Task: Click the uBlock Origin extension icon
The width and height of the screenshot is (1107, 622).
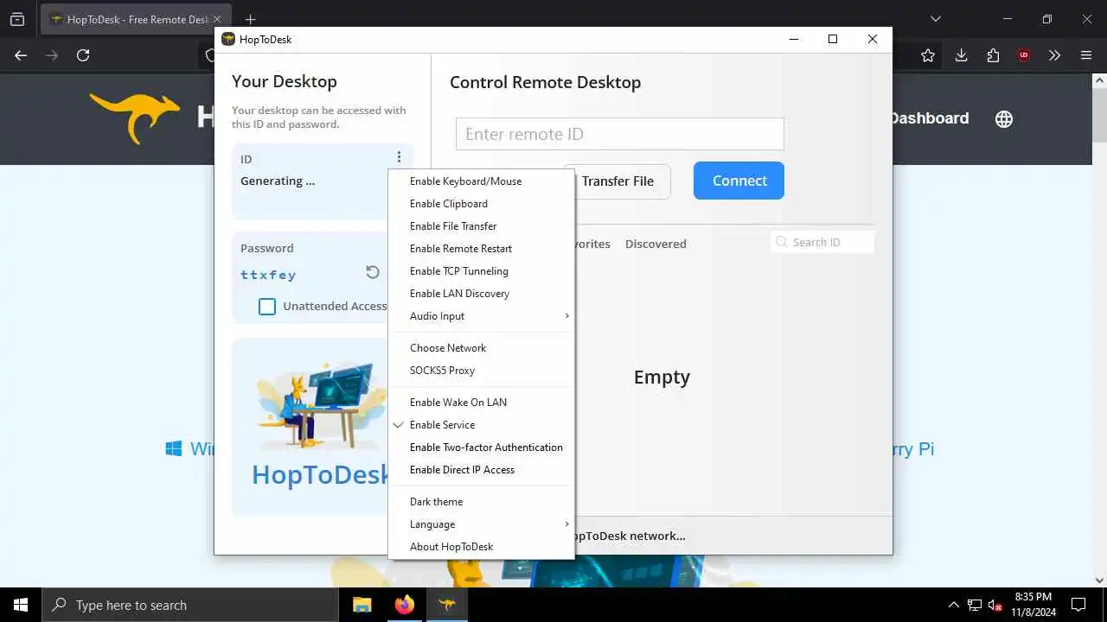Action: (x=1024, y=55)
